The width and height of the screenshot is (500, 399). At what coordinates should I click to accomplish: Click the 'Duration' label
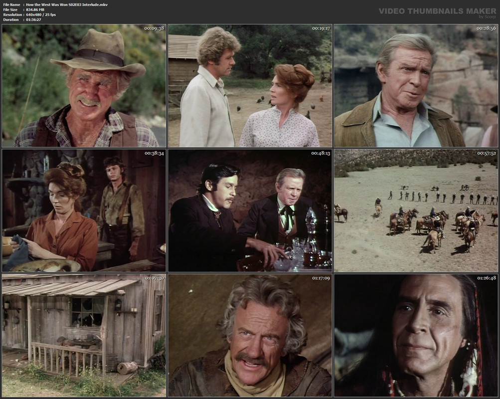pyautogui.click(x=11, y=20)
